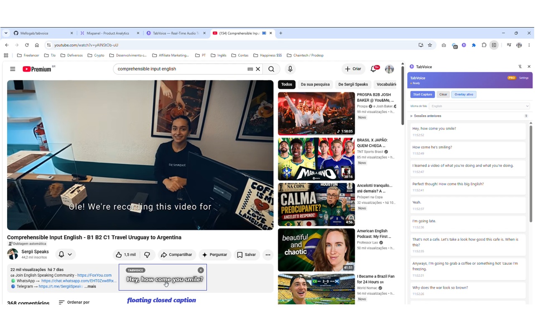This screenshot has height=334, width=535.
Task: Open the FoxYou.com link in description
Action: coord(94,275)
